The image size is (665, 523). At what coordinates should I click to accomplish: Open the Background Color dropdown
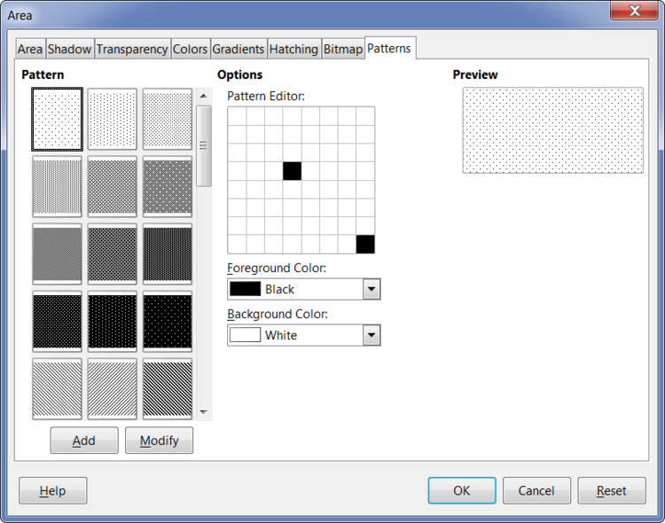click(x=372, y=335)
